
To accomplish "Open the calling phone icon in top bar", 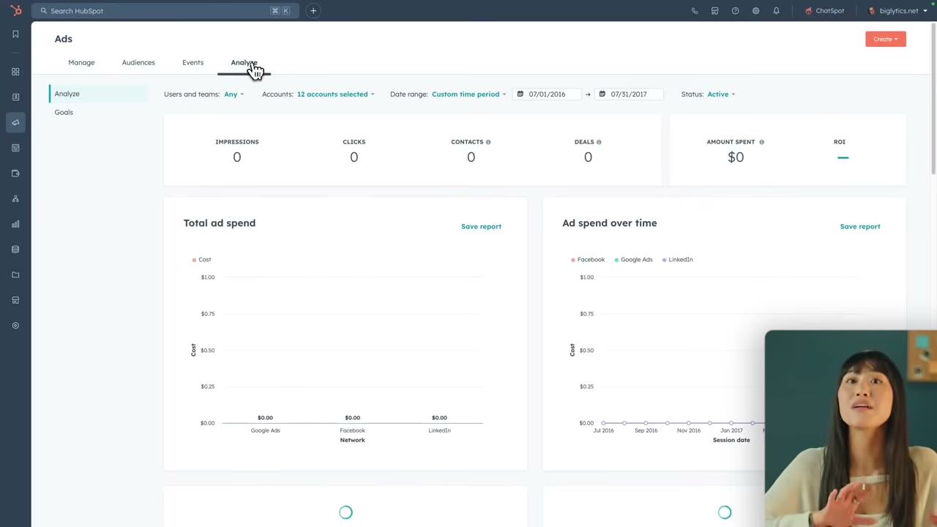I will pyautogui.click(x=695, y=11).
